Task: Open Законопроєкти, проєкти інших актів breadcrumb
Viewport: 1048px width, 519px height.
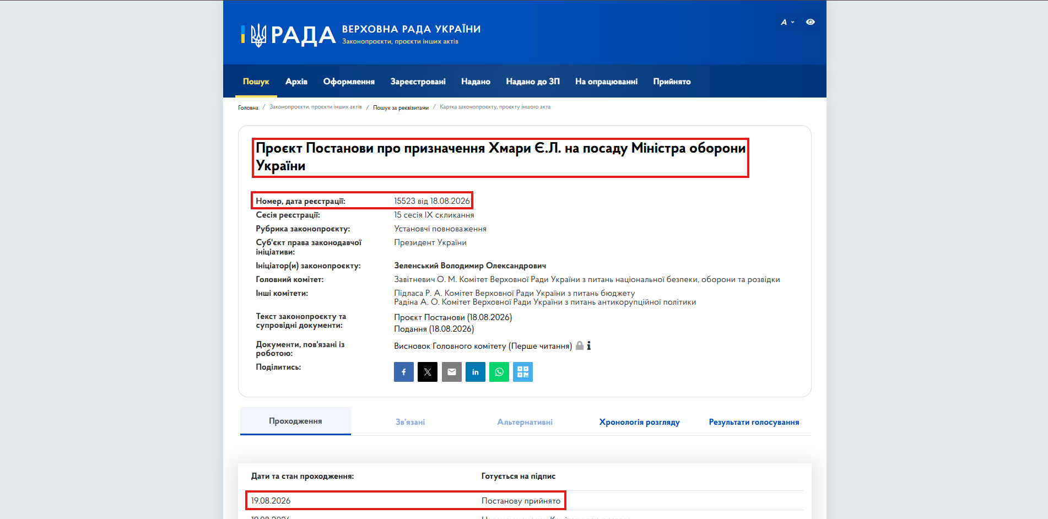Action: coord(316,107)
